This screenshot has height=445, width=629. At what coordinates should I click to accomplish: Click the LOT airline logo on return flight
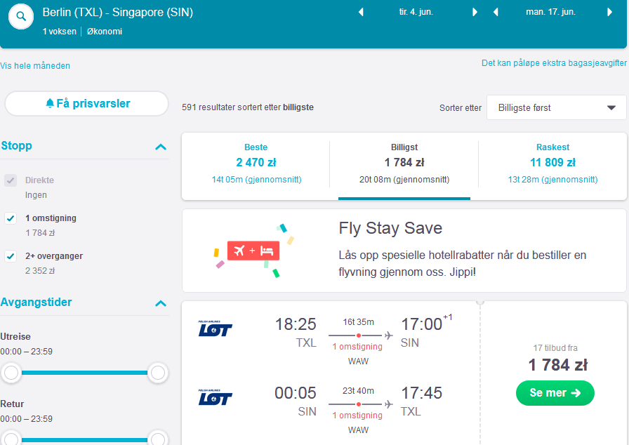pyautogui.click(x=215, y=397)
